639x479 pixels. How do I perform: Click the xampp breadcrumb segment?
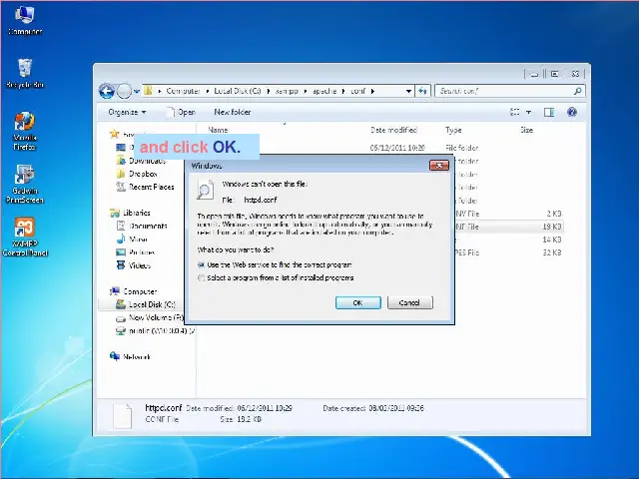point(287,91)
